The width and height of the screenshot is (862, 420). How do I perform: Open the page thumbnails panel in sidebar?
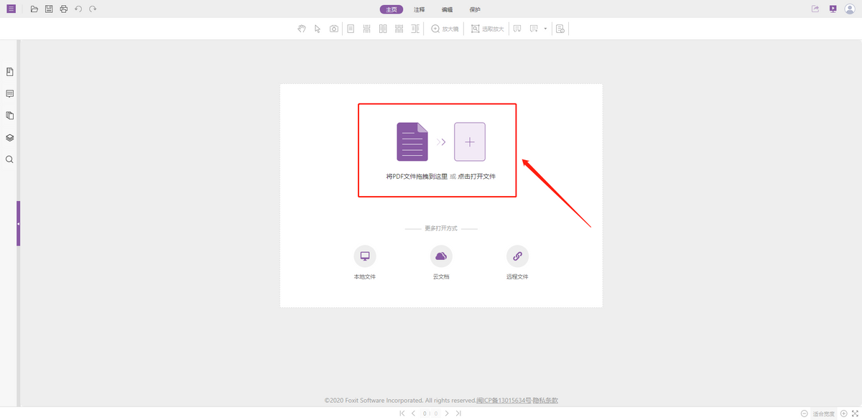click(x=9, y=116)
